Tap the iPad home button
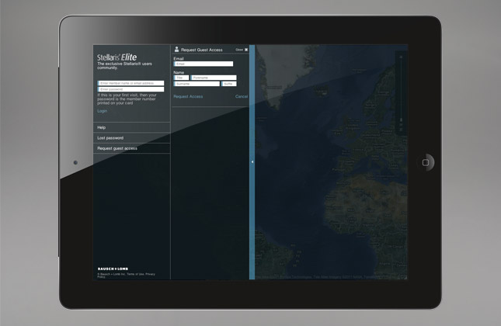501x326 pixels. (x=426, y=162)
